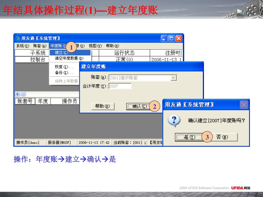
Task: Maximize the 系统管理 main window
Action: (171, 38)
